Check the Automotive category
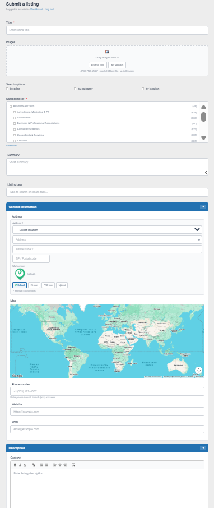The image size is (214, 508). point(15,118)
